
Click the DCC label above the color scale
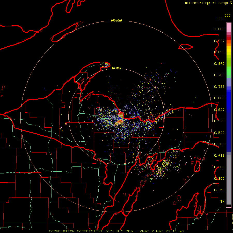coord(228,16)
